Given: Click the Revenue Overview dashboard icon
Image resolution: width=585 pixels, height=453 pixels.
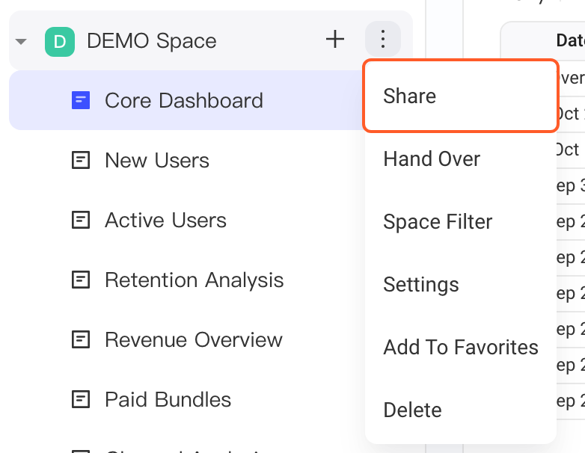Looking at the screenshot, I should 81,339.
